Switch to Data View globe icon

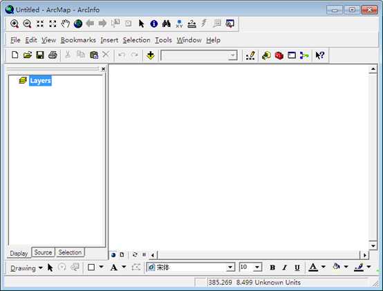click(x=113, y=255)
